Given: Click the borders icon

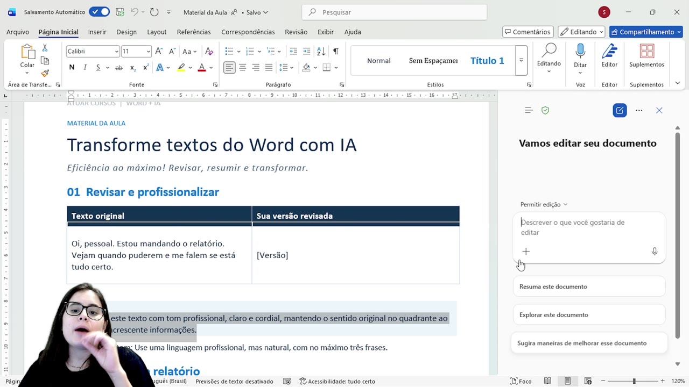Looking at the screenshot, I should point(326,67).
